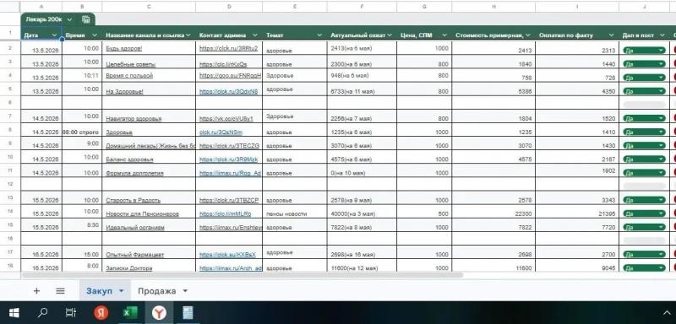Add a new sheet with plus button
This screenshot has height=324, width=676.
[36, 291]
